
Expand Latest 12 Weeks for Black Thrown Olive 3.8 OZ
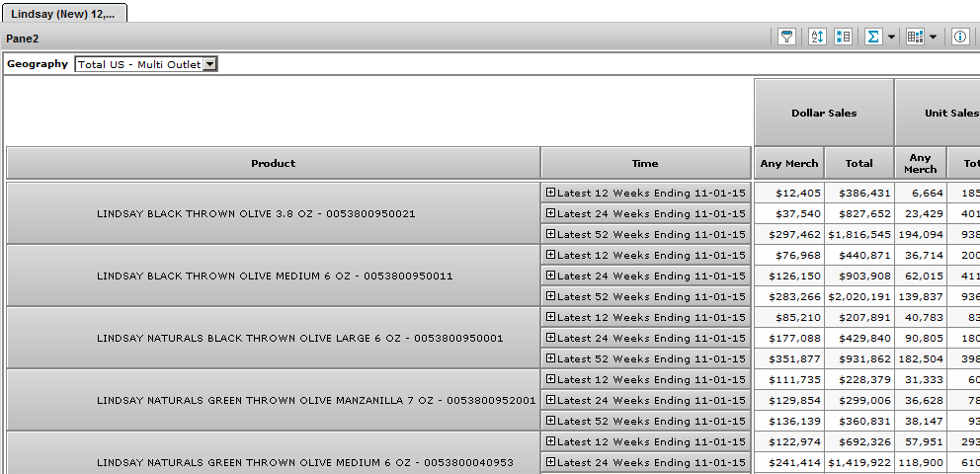point(550,193)
